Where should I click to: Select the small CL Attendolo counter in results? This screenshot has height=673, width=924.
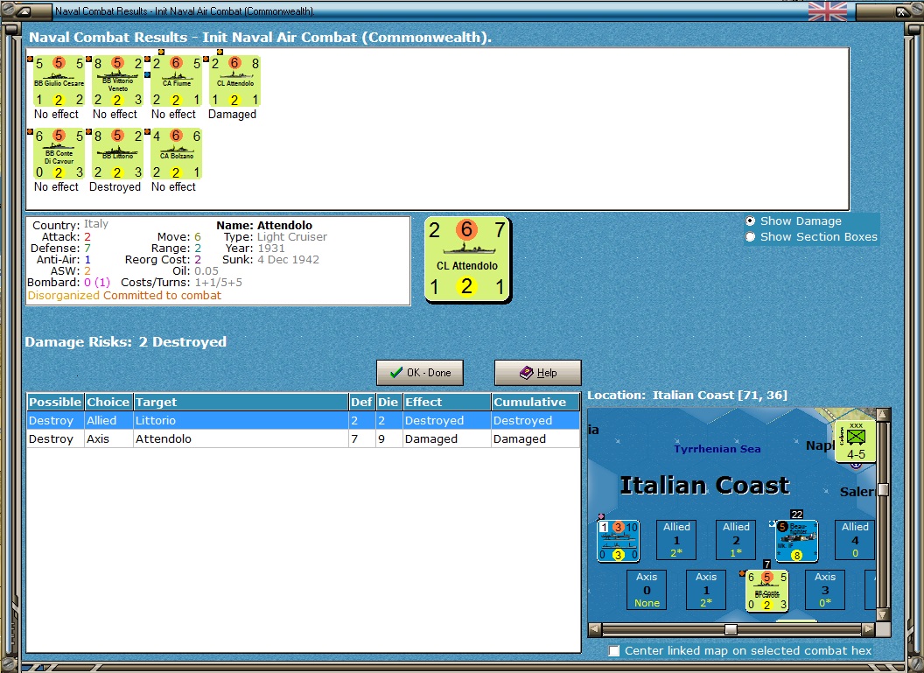(234, 81)
